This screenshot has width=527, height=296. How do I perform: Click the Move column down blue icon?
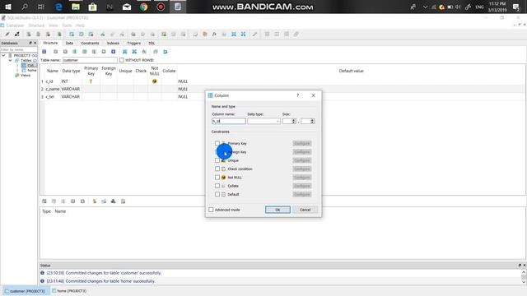[x=114, y=52]
